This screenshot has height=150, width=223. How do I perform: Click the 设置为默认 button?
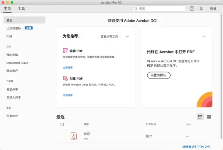click(158, 75)
